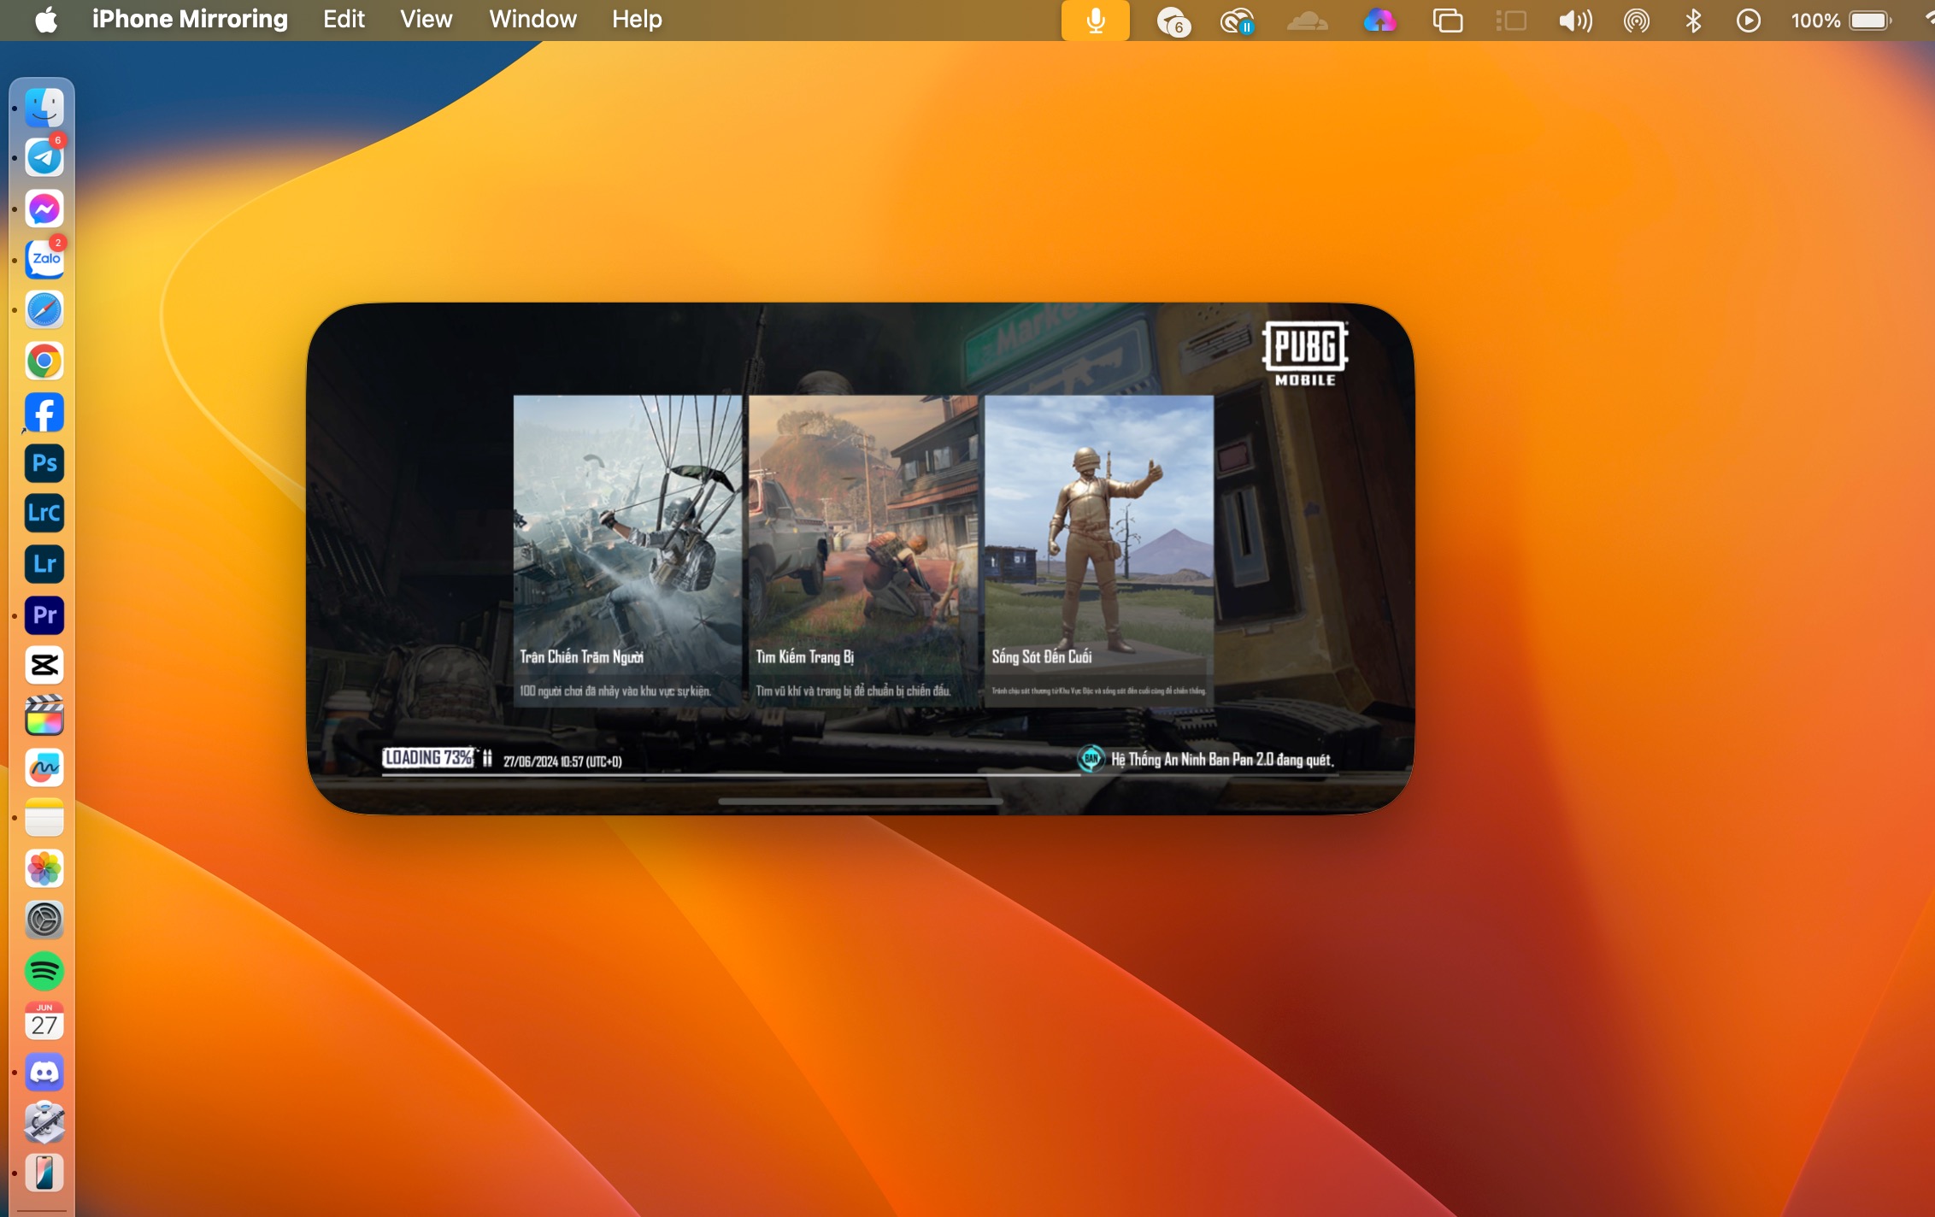
Task: Open Lightroom Classic in Dock
Action: pyautogui.click(x=44, y=514)
